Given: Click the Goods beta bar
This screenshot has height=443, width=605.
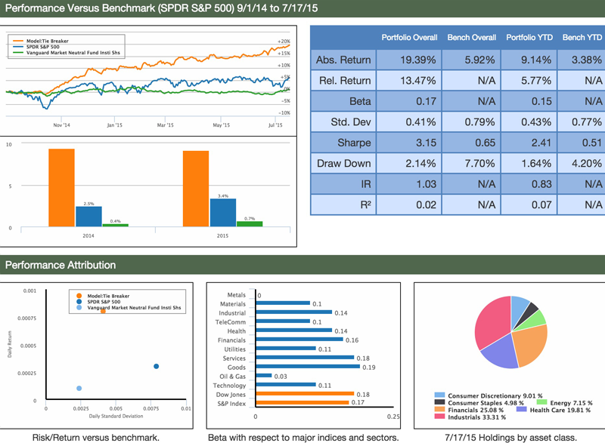Looking at the screenshot, I should tap(309, 367).
